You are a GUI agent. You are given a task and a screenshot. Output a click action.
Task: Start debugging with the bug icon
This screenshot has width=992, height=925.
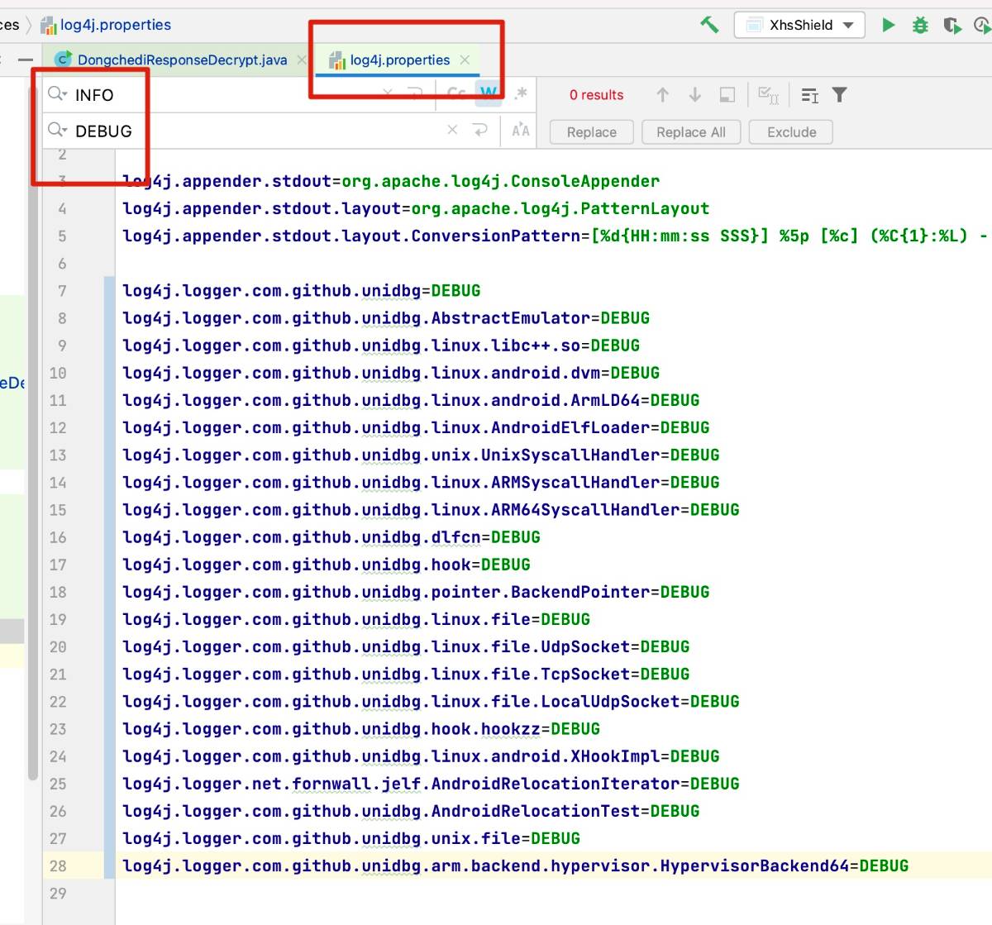click(x=920, y=25)
